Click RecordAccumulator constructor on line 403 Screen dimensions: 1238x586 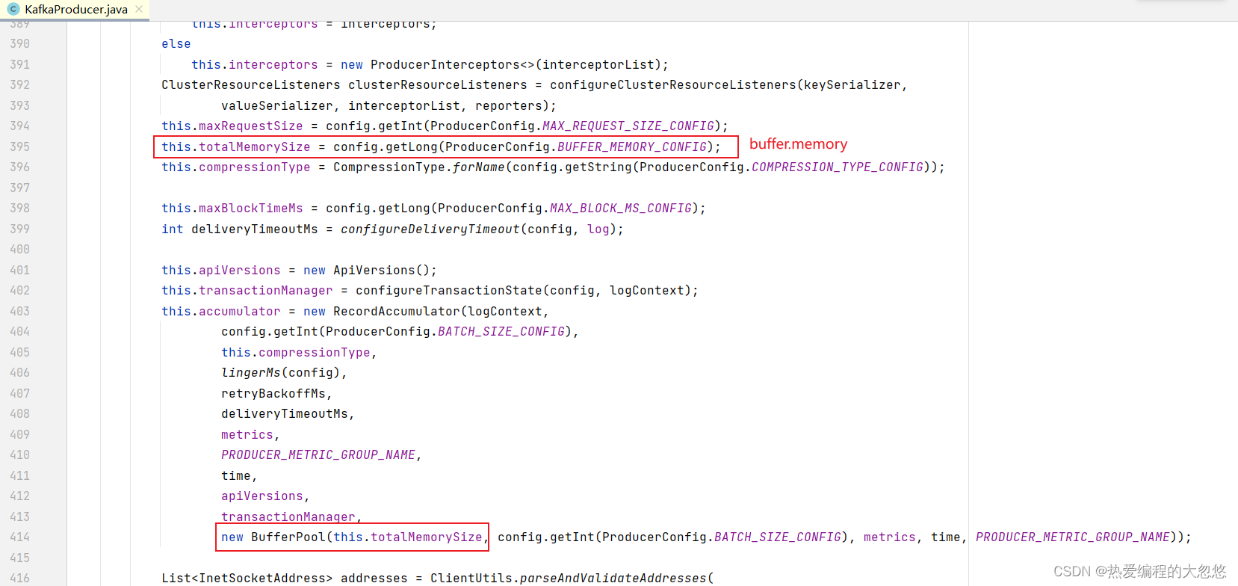[397, 311]
